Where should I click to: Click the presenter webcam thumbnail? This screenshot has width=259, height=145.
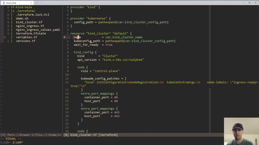click(x=241, y=131)
